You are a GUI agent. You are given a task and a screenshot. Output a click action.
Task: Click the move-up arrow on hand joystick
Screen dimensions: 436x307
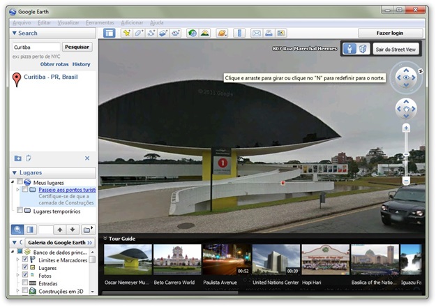[x=406, y=102]
